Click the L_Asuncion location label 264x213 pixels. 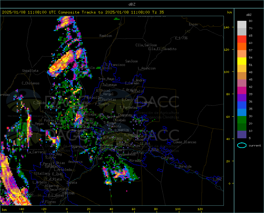point(147,68)
